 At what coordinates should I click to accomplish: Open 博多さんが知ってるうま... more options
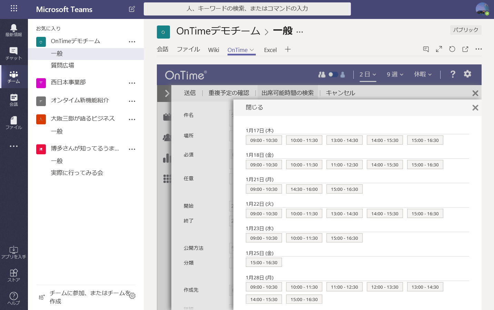(132, 149)
